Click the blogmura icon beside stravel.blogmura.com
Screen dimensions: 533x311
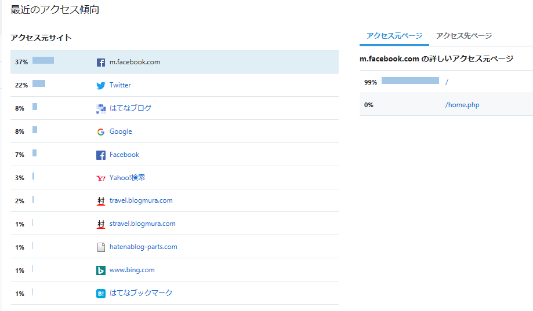[x=100, y=224]
